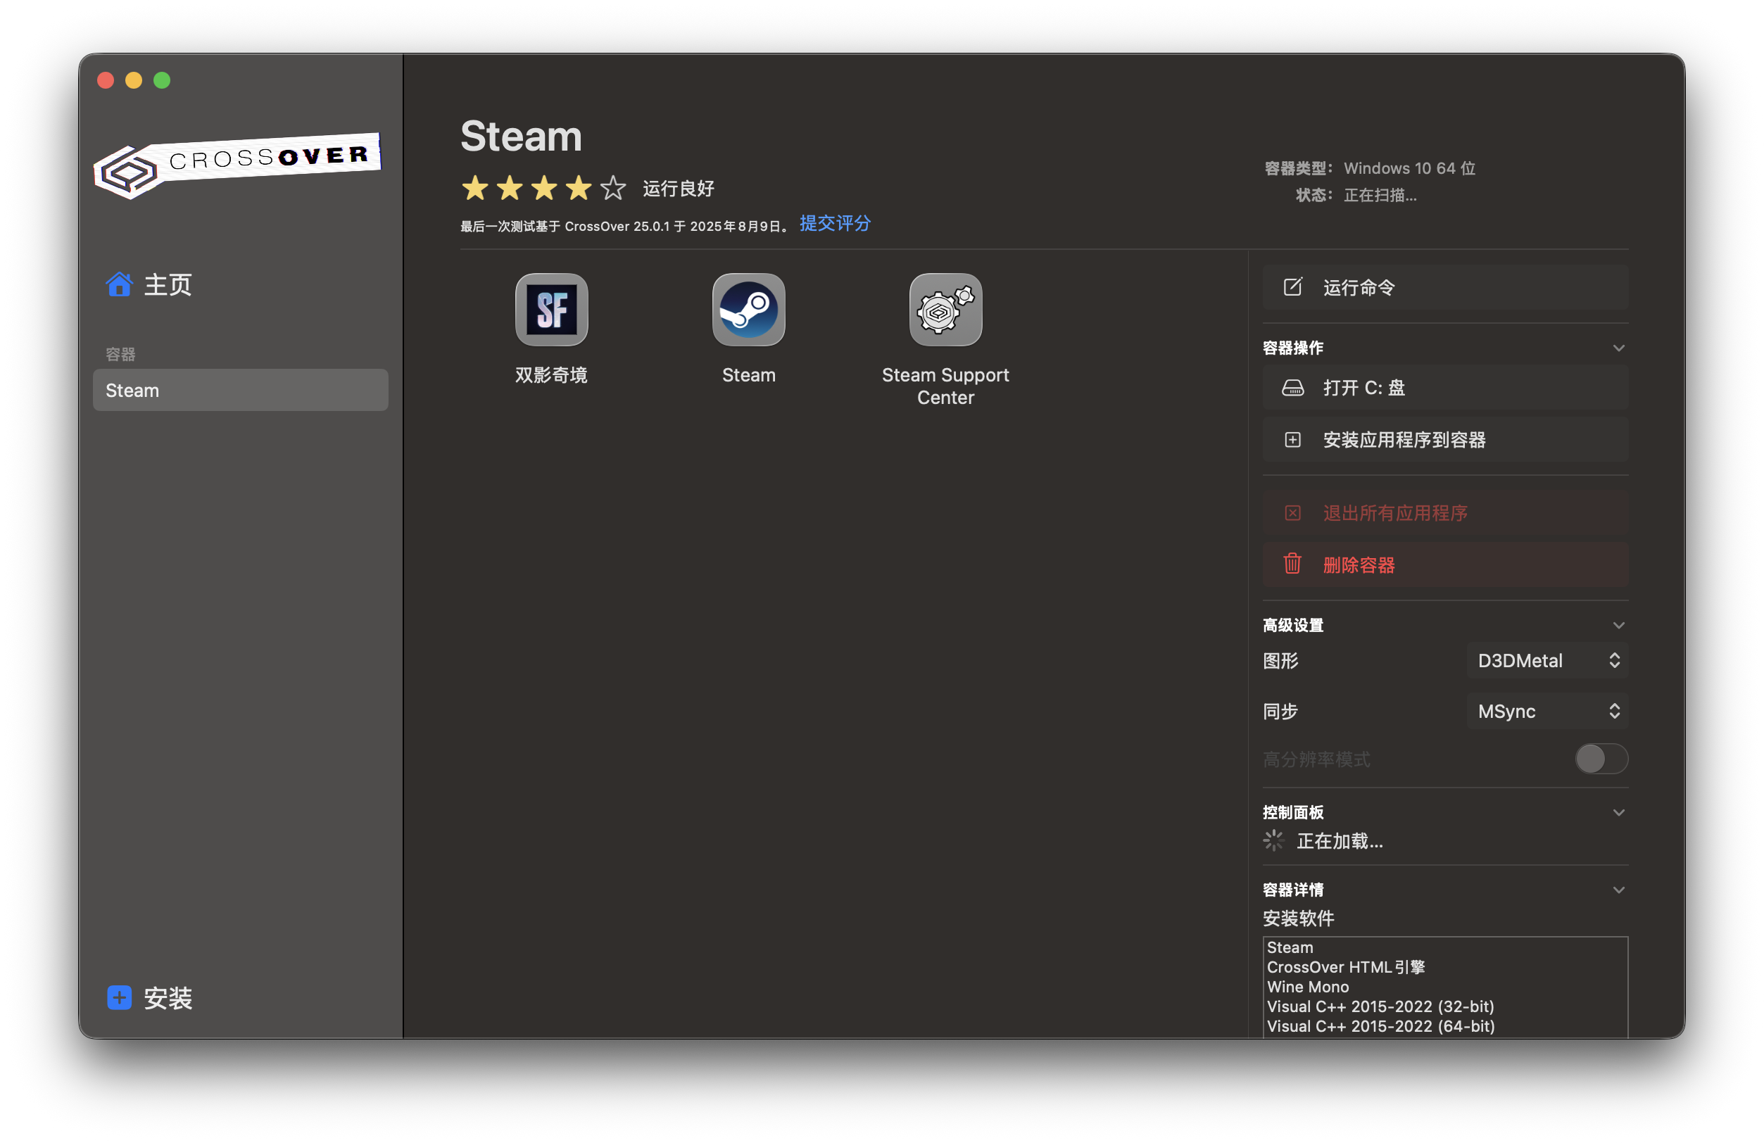This screenshot has height=1143, width=1764.
Task: Collapse the 高级设置 section chevron
Action: 1619,625
